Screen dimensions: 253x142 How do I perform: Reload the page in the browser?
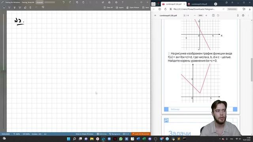pos(165,9)
